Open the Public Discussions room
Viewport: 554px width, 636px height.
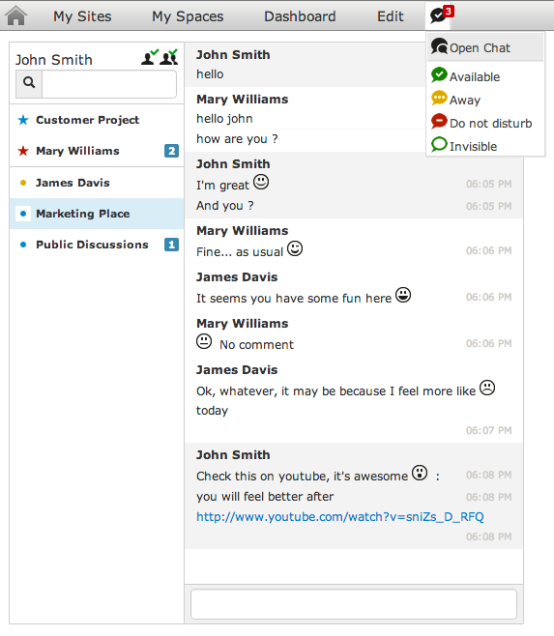click(x=97, y=245)
